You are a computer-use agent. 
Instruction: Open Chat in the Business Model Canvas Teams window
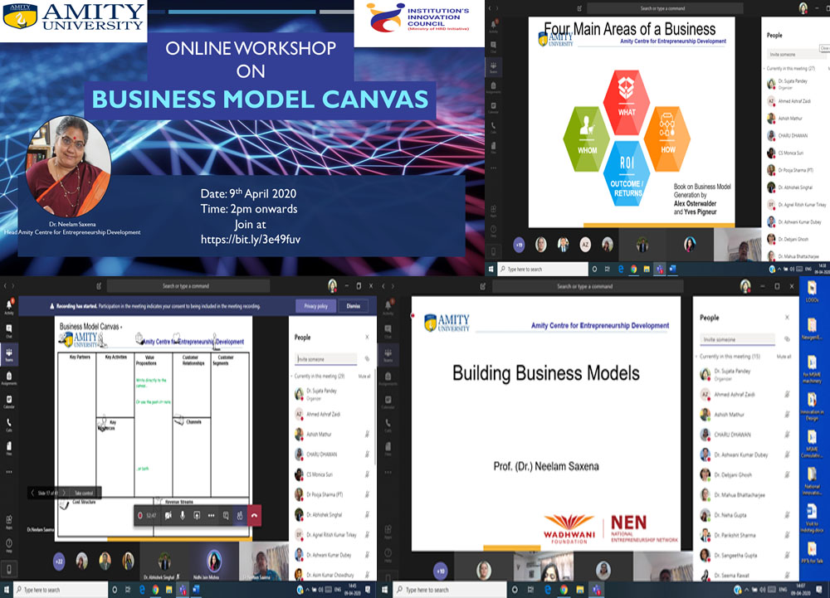point(9,330)
